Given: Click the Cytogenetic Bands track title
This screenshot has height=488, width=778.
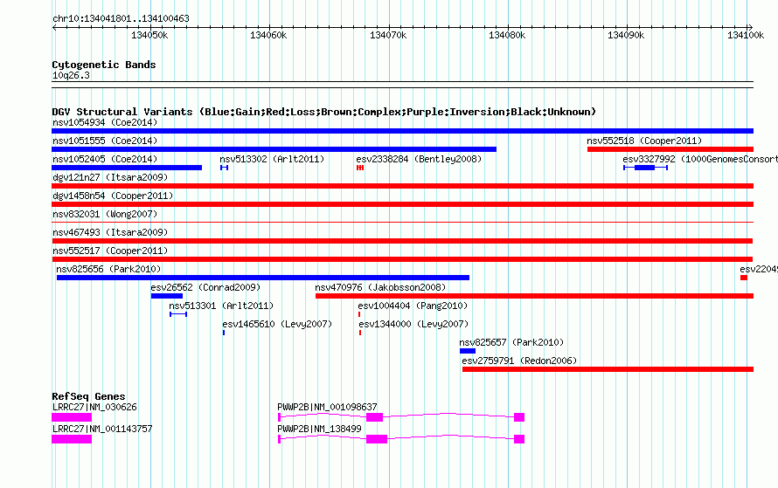Looking at the screenshot, I should [x=104, y=65].
